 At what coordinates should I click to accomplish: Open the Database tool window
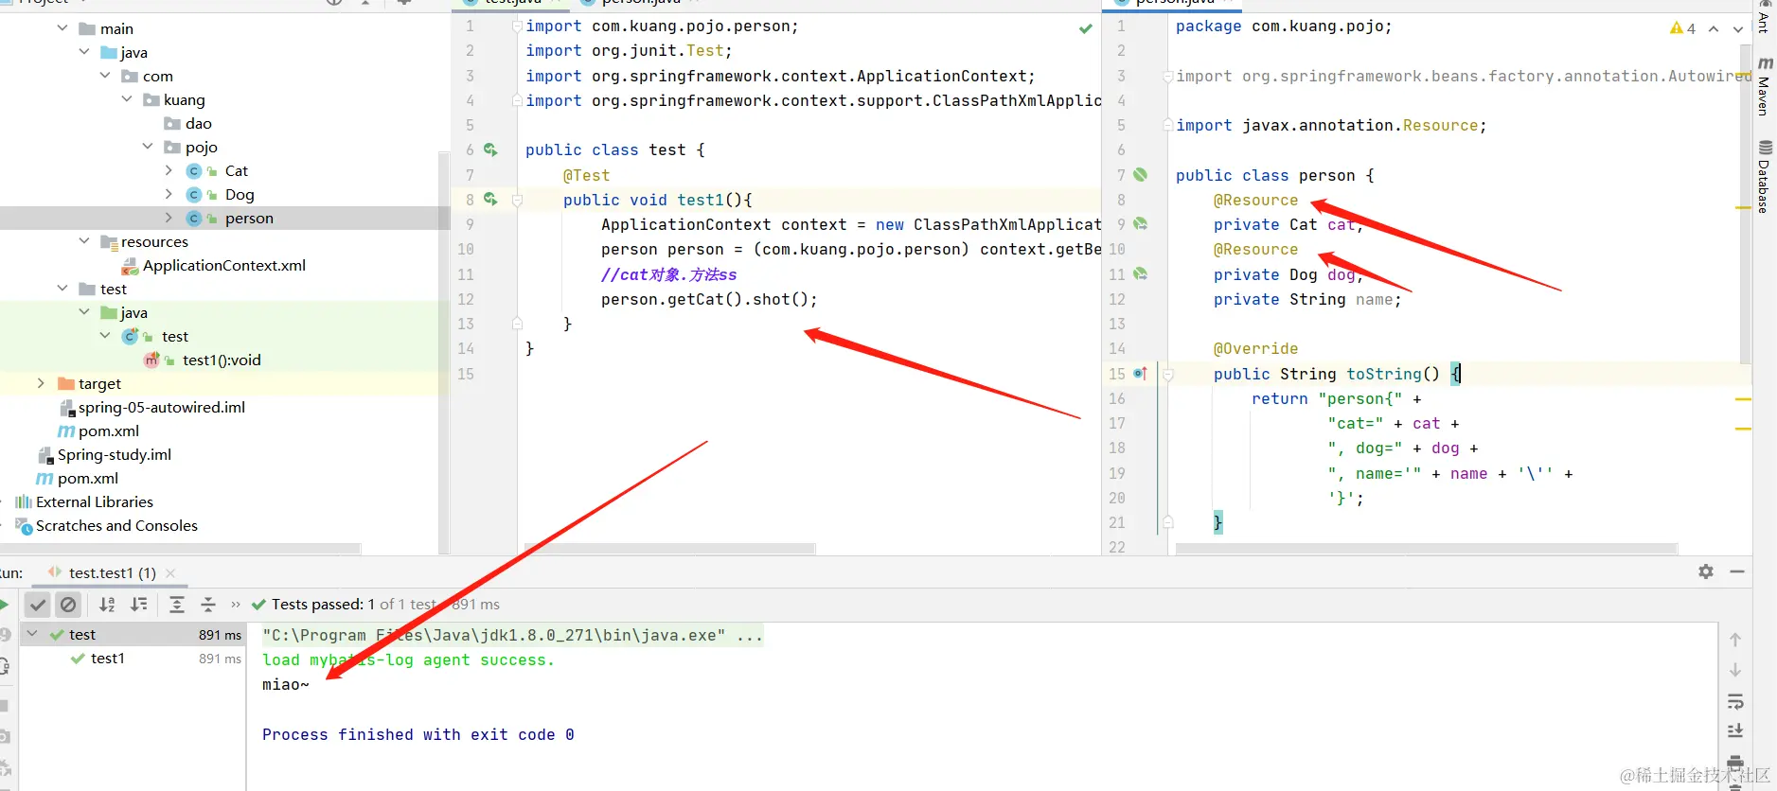tap(1765, 176)
